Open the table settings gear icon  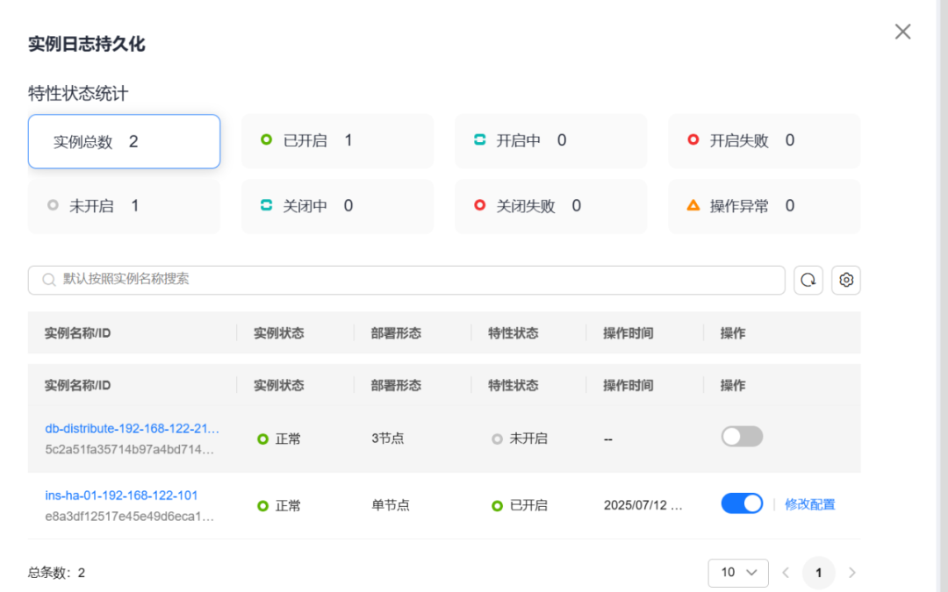(846, 281)
